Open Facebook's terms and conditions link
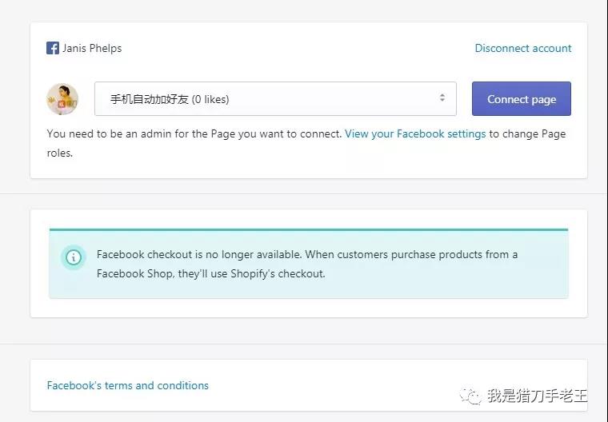The width and height of the screenshot is (608, 422). (127, 385)
